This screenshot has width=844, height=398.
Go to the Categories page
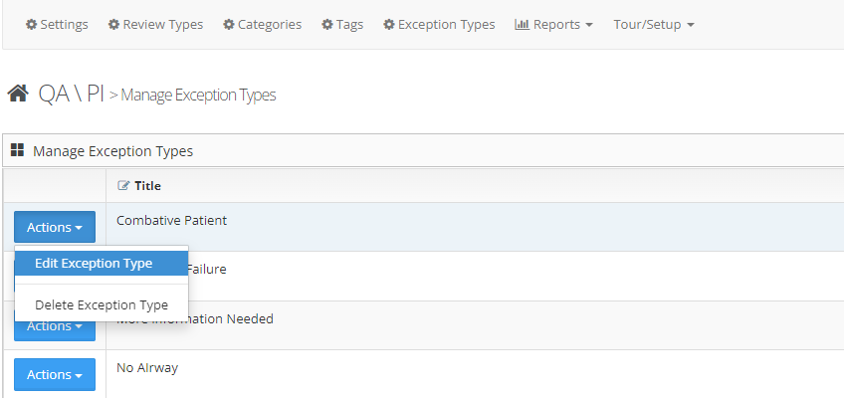pos(269,25)
